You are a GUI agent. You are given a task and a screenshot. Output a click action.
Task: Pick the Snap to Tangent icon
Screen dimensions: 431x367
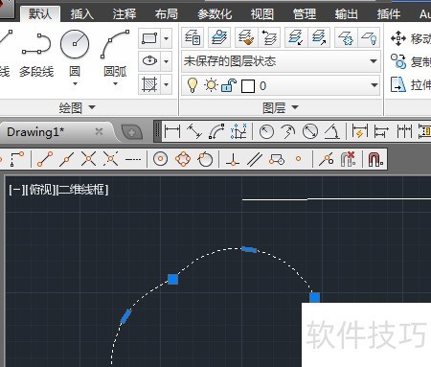(205, 159)
